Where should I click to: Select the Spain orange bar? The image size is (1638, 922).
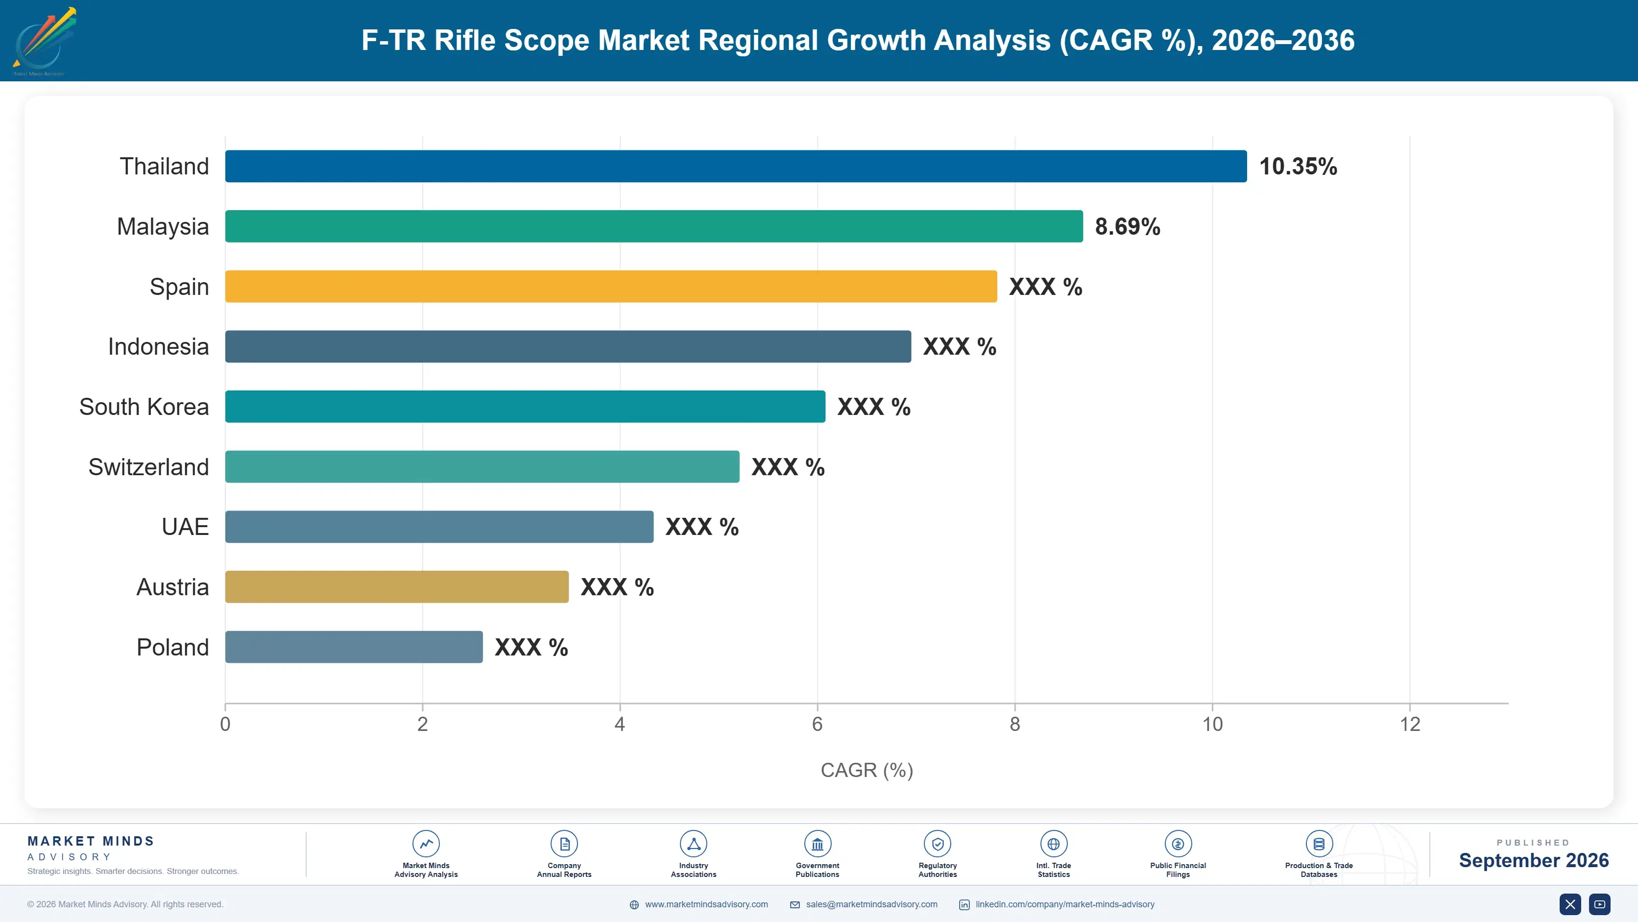click(611, 286)
